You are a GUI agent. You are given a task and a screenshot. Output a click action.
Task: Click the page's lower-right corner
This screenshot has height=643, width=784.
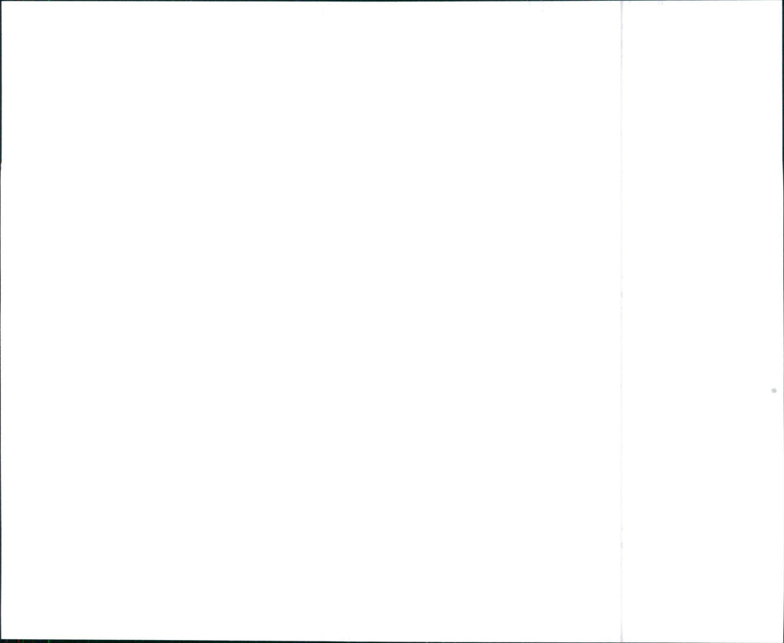(x=782, y=641)
